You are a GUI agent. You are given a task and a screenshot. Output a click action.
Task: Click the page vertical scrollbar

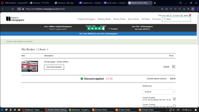[198, 29]
